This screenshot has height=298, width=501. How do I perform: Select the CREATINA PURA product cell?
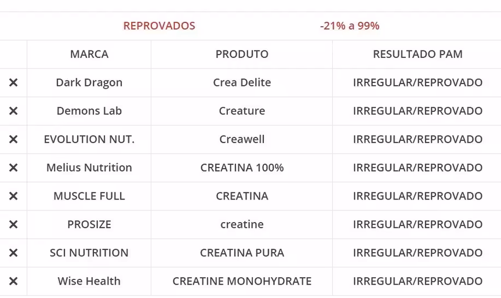click(242, 253)
